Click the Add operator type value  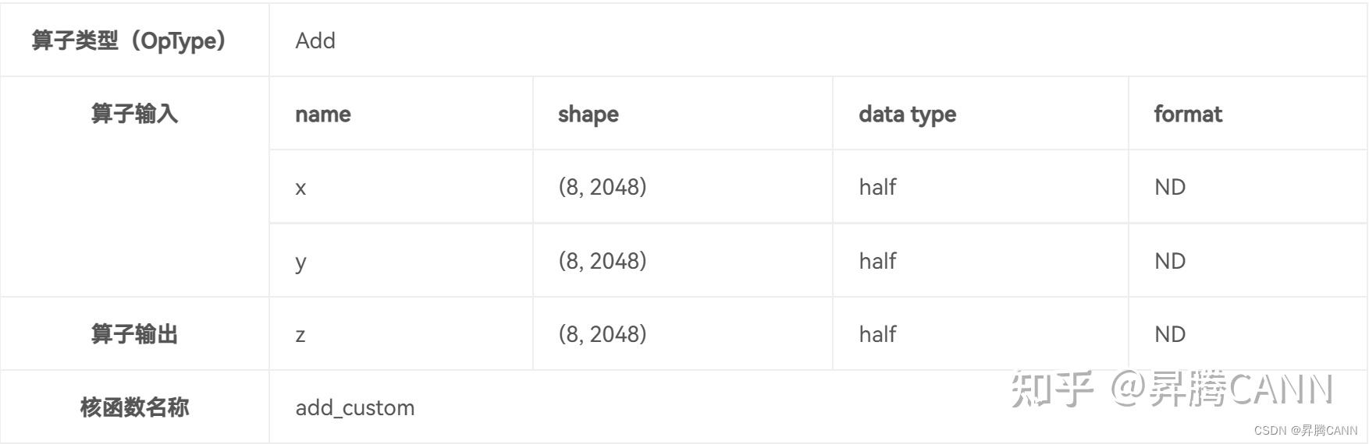click(315, 41)
